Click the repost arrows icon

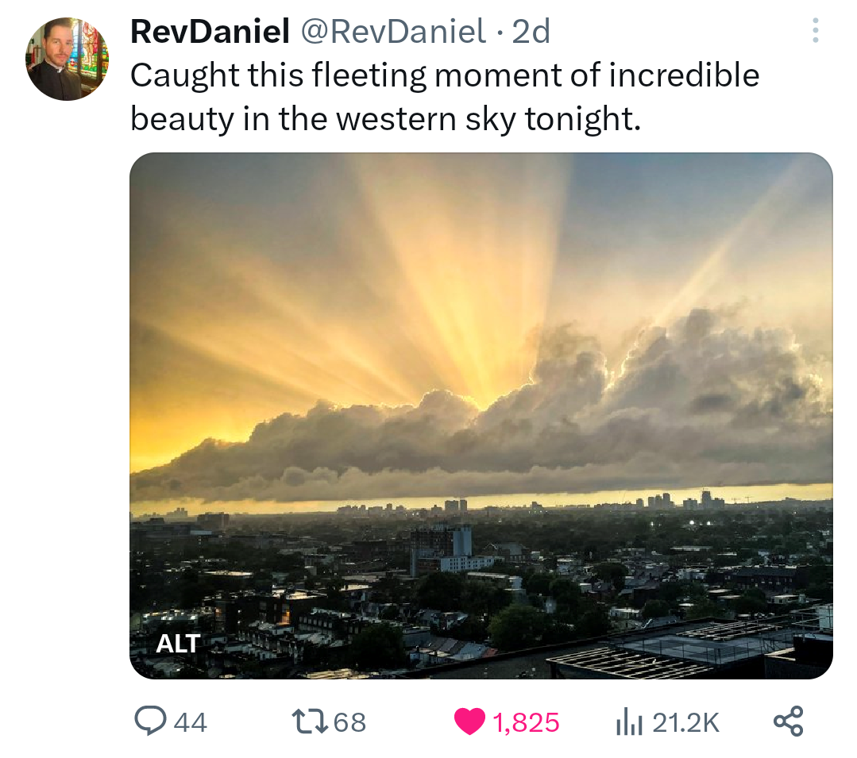pyautogui.click(x=308, y=721)
